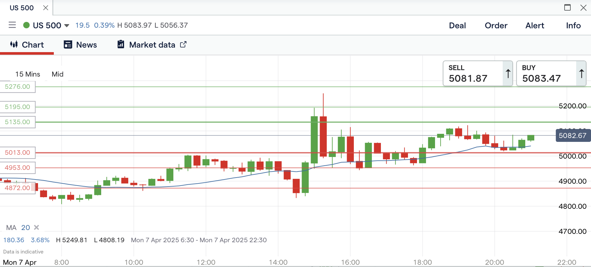This screenshot has width=591, height=267.
Task: Open the Info section
Action: [573, 25]
